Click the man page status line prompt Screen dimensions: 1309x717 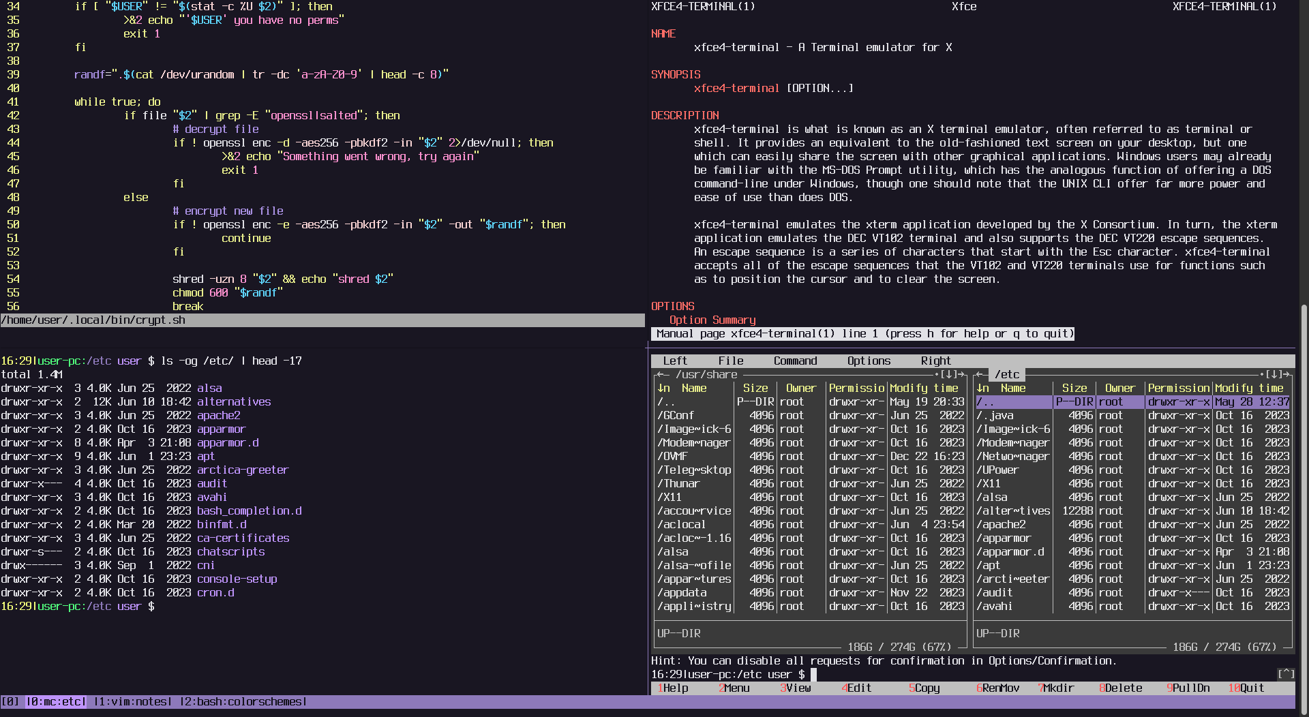(x=862, y=333)
